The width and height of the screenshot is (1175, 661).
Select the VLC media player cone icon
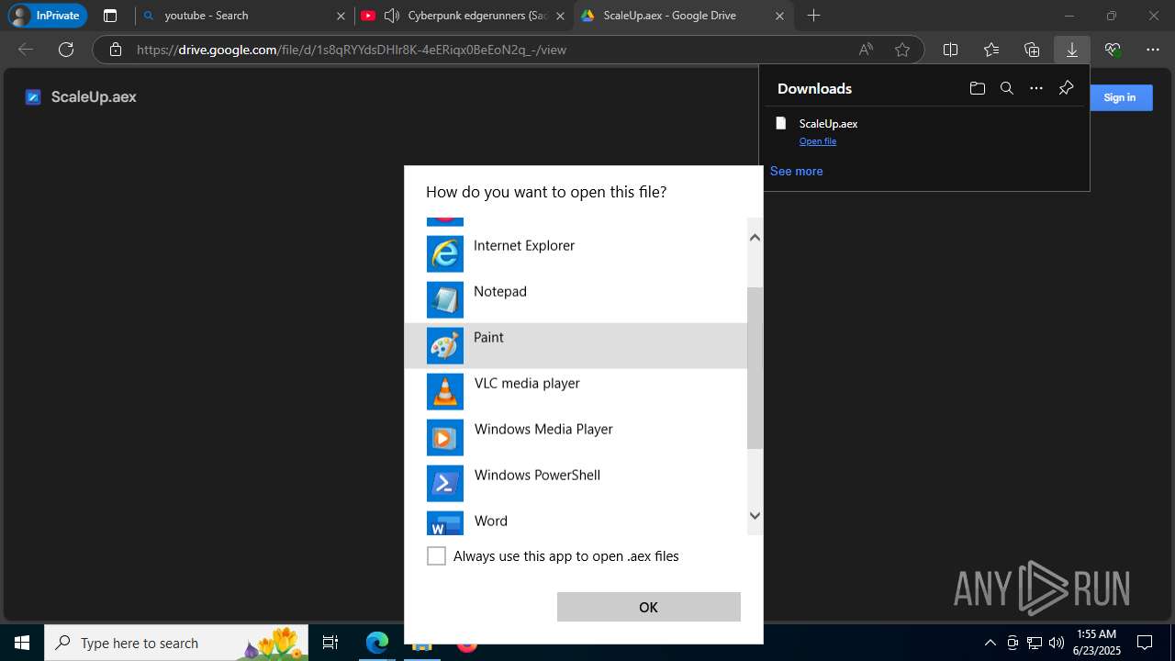click(x=445, y=392)
